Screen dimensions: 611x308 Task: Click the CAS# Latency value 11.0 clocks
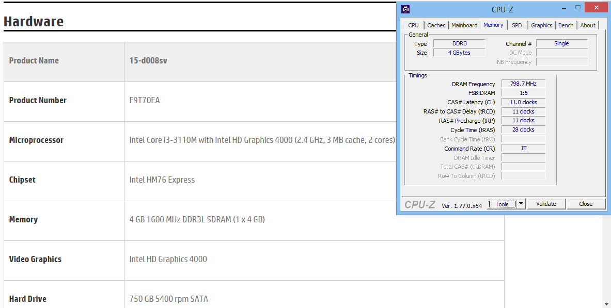pos(523,102)
